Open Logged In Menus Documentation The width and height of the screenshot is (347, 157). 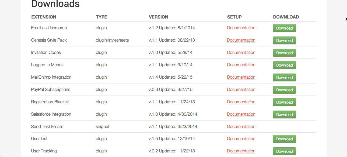pos(241,65)
